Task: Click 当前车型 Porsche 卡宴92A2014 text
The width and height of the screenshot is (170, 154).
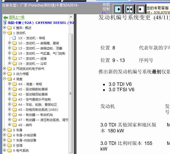Action: [x=40, y=5]
